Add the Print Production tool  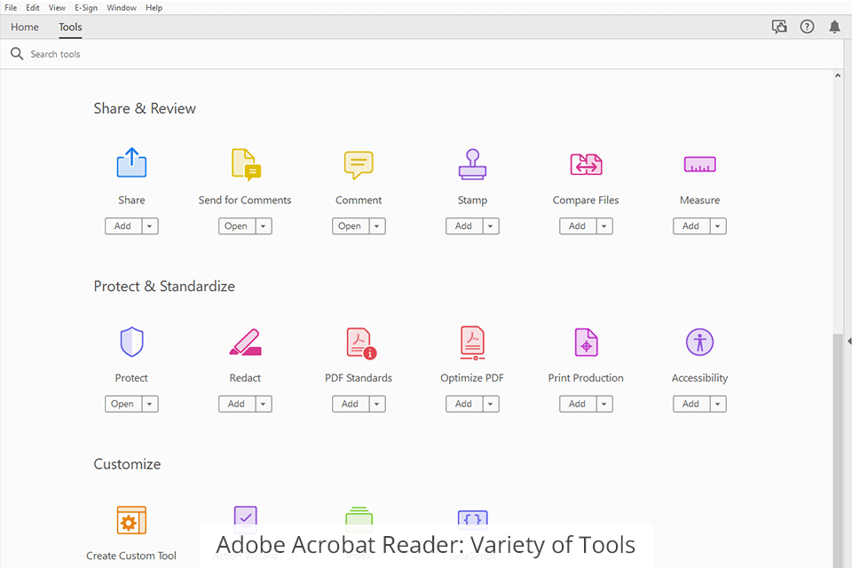tap(578, 404)
